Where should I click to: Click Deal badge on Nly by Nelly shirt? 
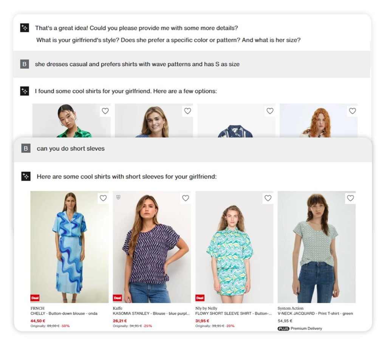[x=200, y=298]
